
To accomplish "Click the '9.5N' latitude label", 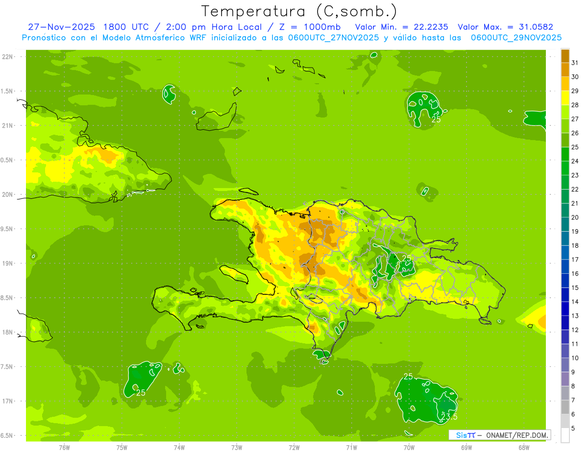I will 7,229.
